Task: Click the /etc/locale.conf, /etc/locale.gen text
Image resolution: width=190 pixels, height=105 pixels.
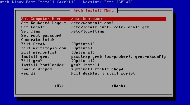Action: (110, 27)
